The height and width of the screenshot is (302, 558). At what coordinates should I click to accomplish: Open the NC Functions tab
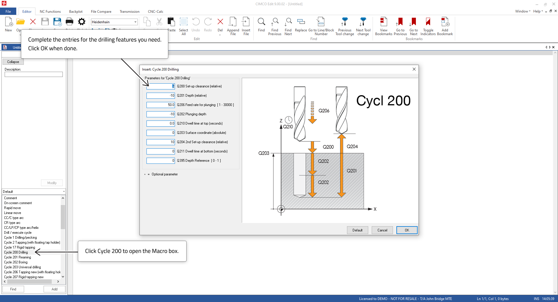pos(50,12)
